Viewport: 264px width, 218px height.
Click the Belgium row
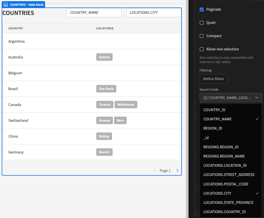point(92,73)
